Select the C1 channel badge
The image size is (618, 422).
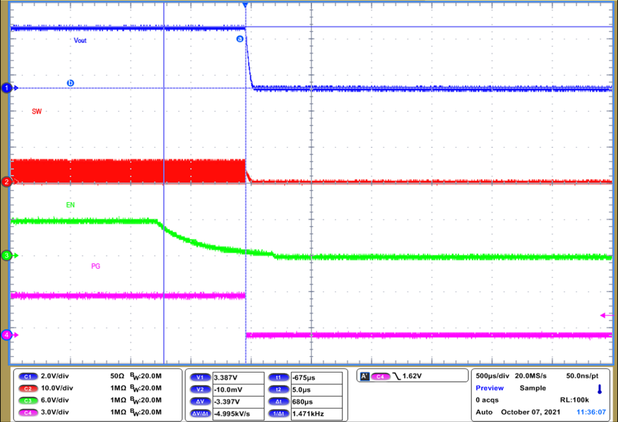click(x=28, y=376)
